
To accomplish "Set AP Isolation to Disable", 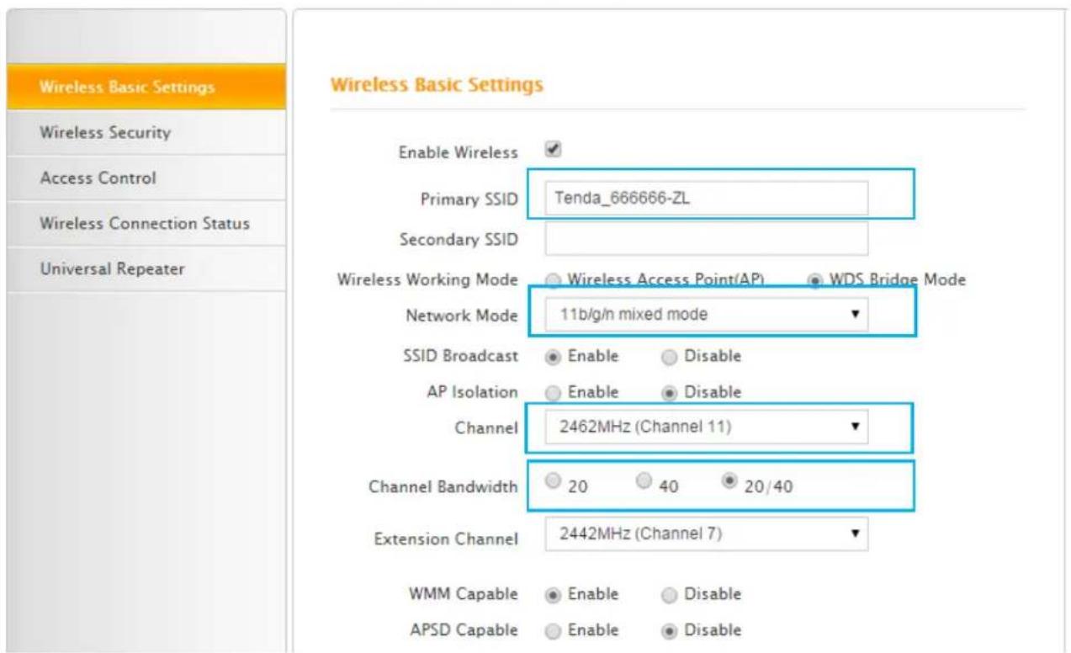I will (669, 392).
